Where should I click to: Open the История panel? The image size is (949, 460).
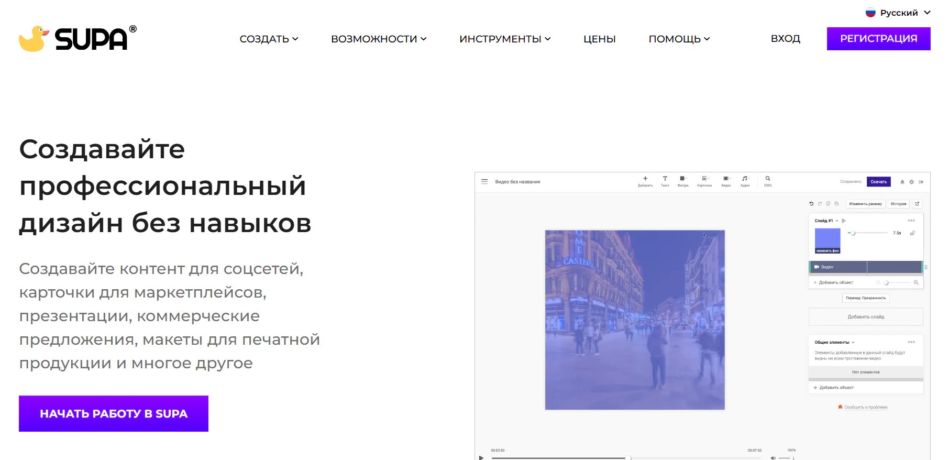tap(899, 204)
